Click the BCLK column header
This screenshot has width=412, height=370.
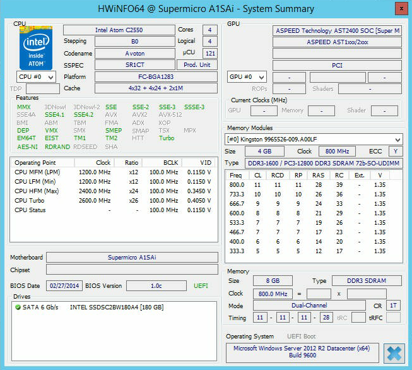(x=162, y=162)
